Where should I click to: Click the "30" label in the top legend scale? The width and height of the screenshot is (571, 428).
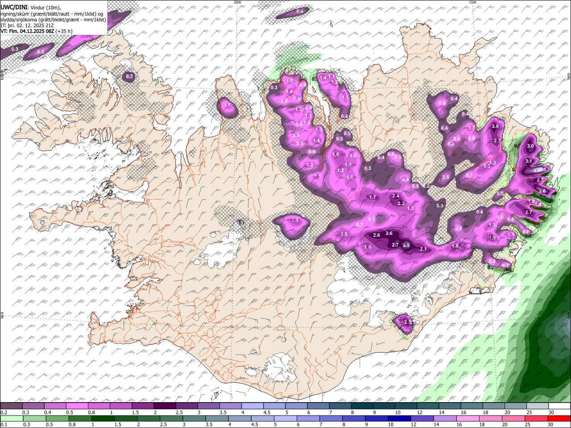coord(551,412)
